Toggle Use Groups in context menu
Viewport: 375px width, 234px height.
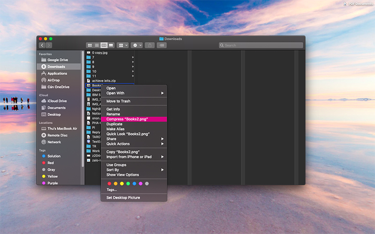point(116,165)
